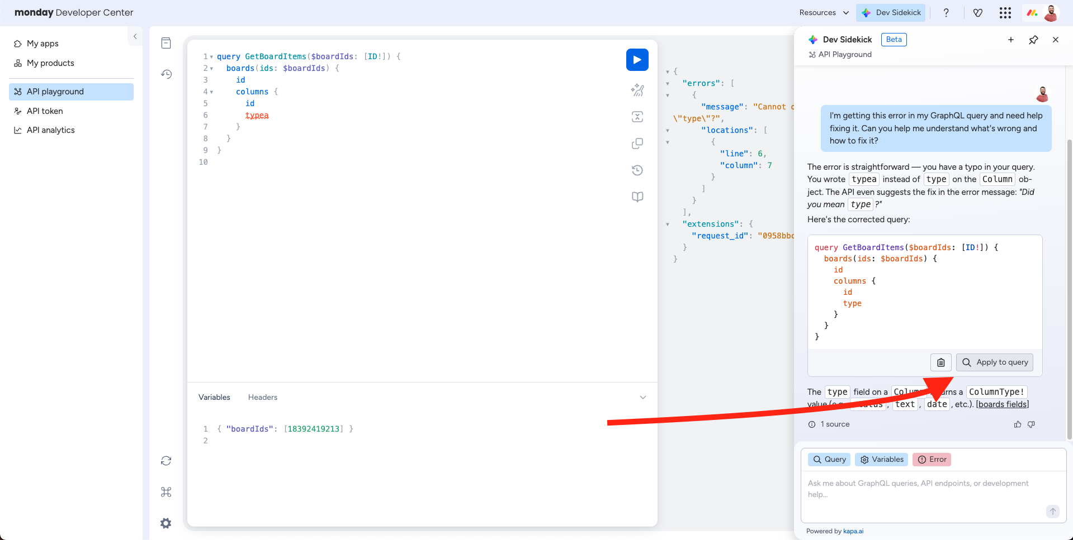1073x540 pixels.
Task: Click the Beta badge beside Dev Sidekick
Action: (x=894, y=40)
